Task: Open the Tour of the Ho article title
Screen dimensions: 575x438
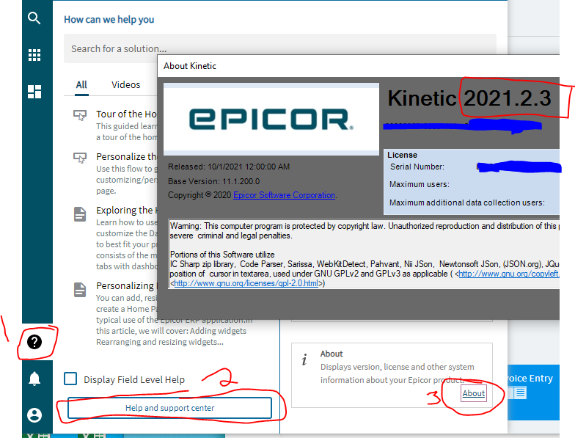Action: point(126,114)
